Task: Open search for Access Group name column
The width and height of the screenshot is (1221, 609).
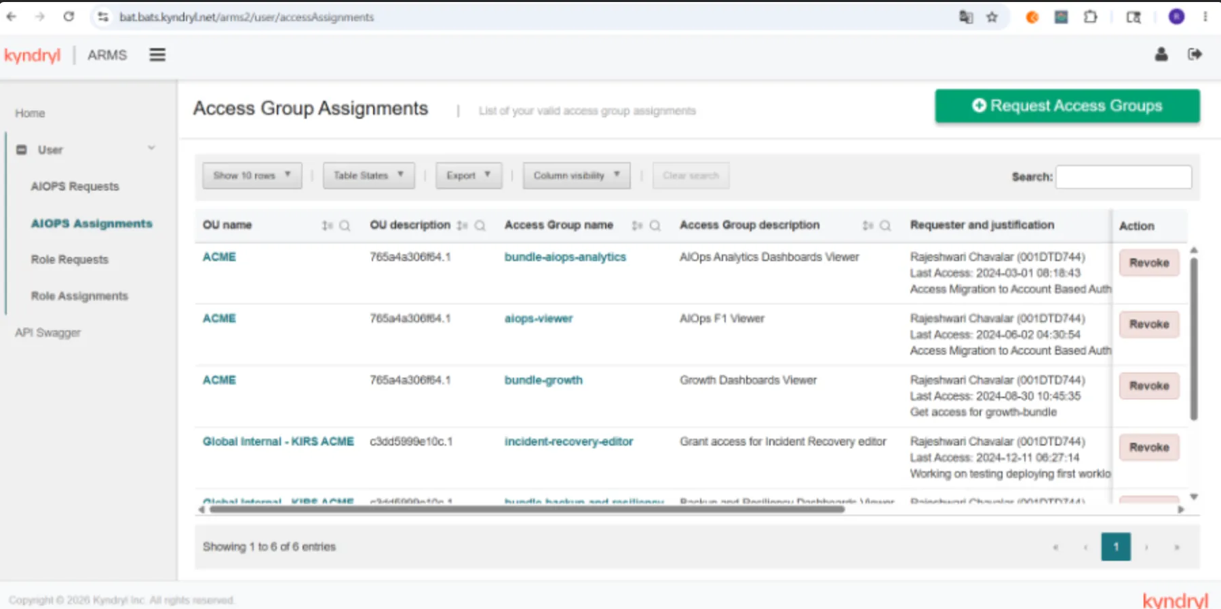Action: tap(655, 226)
